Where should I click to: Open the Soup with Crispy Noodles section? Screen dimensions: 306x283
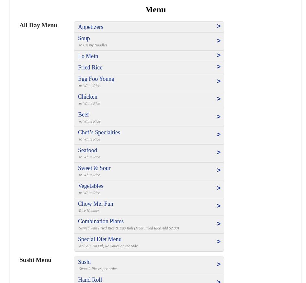click(x=84, y=38)
